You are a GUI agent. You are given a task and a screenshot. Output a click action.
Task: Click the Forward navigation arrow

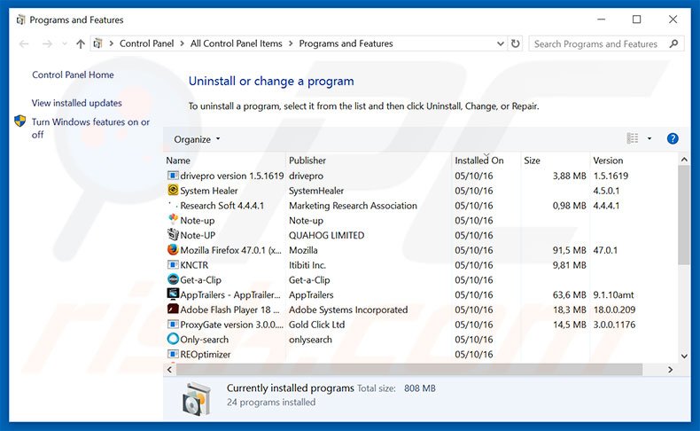pos(47,43)
